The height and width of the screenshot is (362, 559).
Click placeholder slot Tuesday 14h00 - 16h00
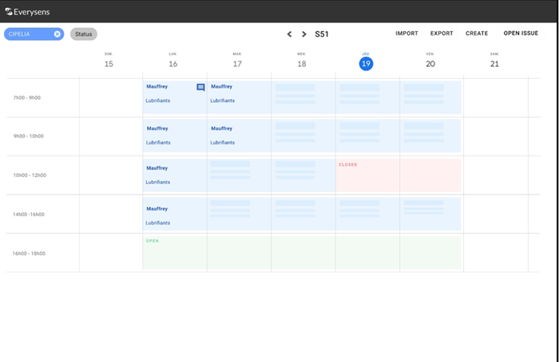tap(239, 214)
